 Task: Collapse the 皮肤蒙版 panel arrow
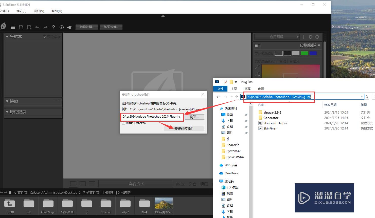coord(319,46)
